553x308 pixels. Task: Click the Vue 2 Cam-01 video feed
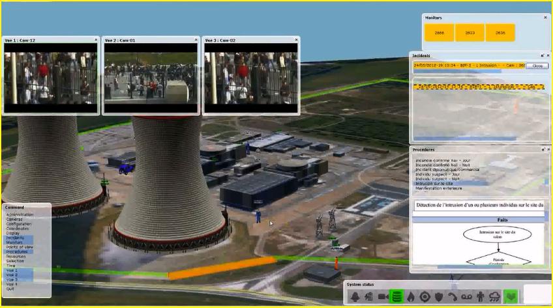click(x=150, y=77)
